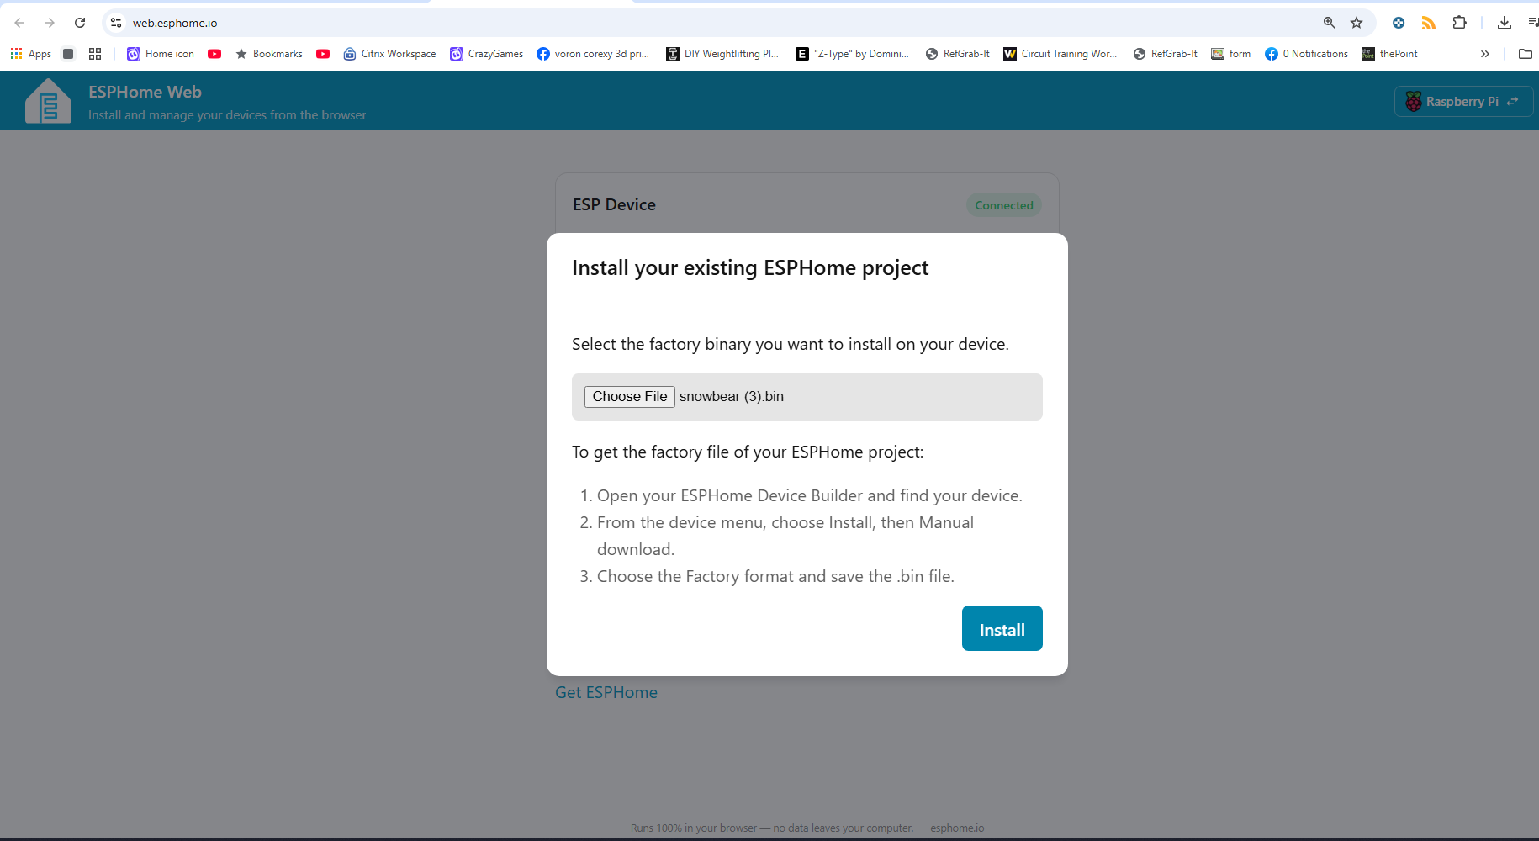The height and width of the screenshot is (841, 1539).
Task: Open Circuit Training Wor... bookmark
Action: pos(1060,54)
